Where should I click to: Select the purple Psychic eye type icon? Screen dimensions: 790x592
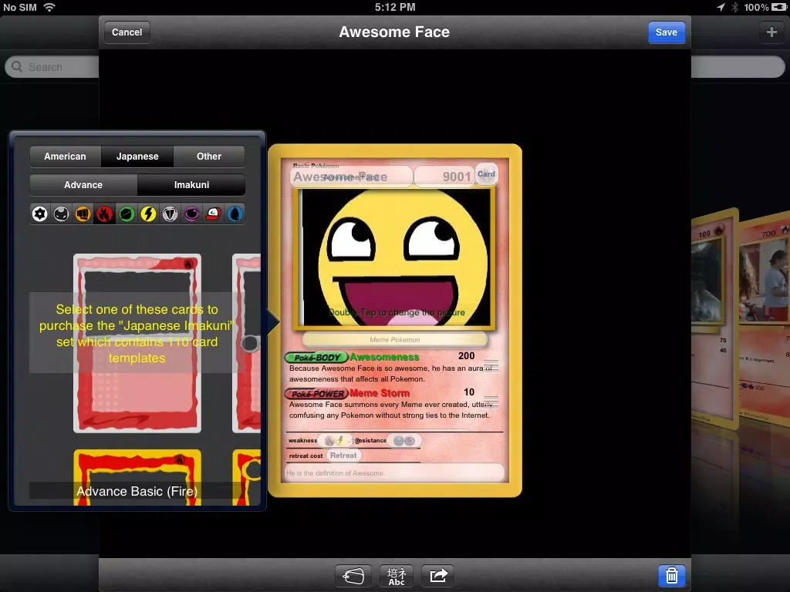click(191, 214)
